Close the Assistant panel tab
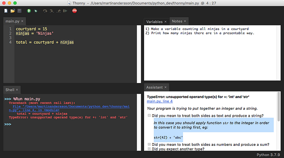 166,88
